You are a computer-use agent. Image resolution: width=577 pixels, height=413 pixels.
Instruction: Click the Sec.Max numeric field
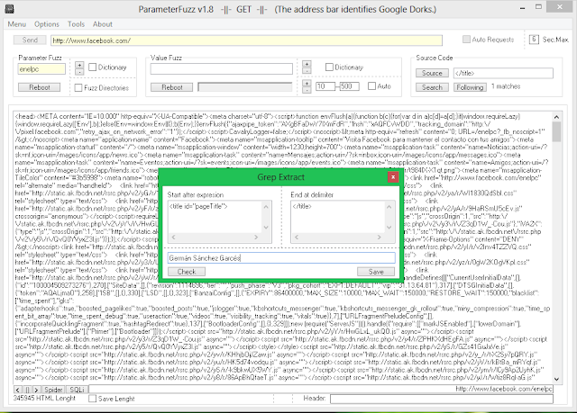(x=534, y=39)
